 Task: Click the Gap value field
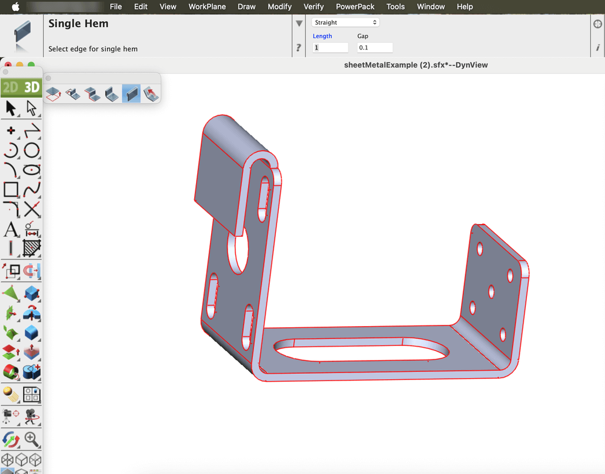374,48
